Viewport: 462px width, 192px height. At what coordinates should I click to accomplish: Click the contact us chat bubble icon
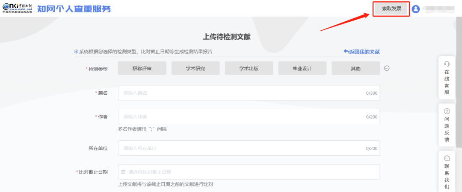tap(447, 158)
